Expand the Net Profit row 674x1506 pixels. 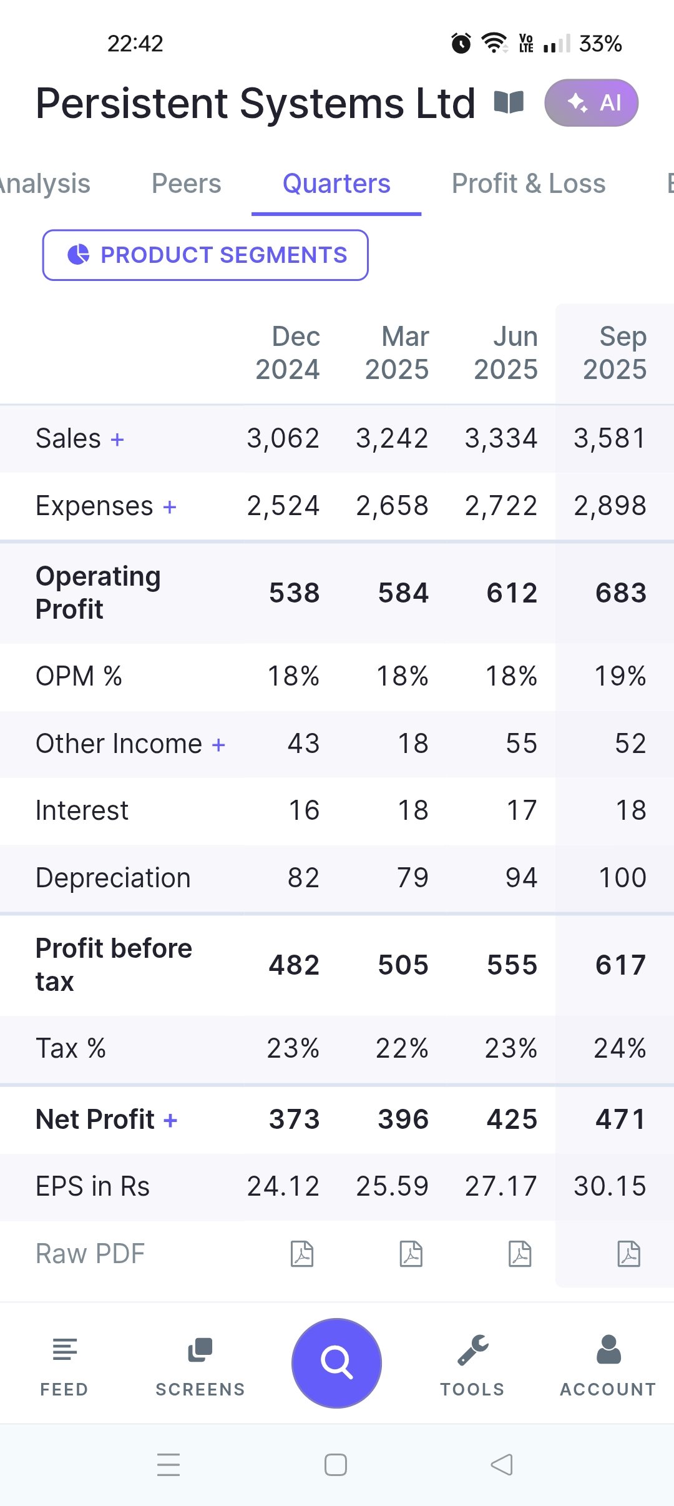pyautogui.click(x=170, y=1121)
